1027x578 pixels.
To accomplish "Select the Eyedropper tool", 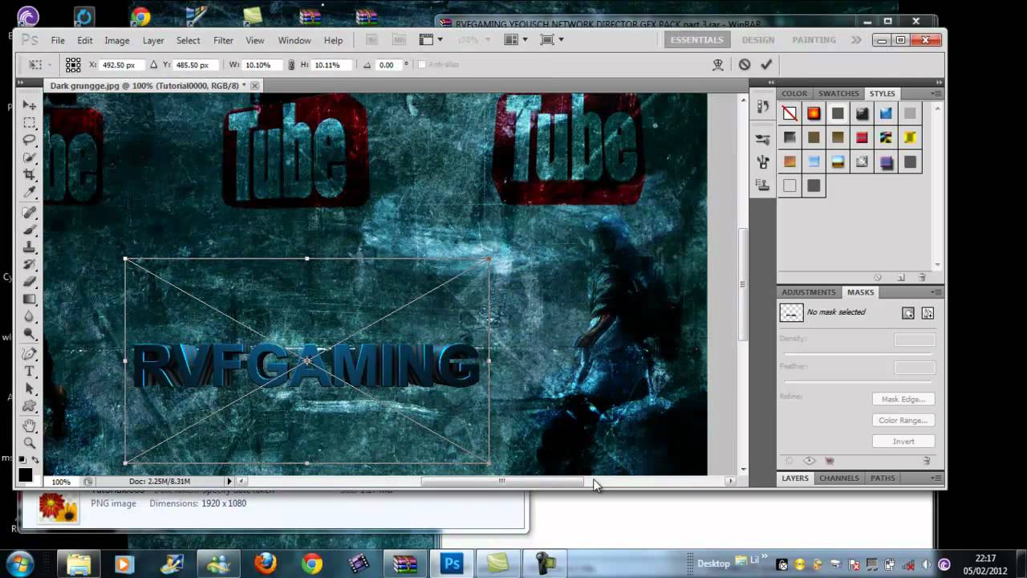I will click(30, 192).
